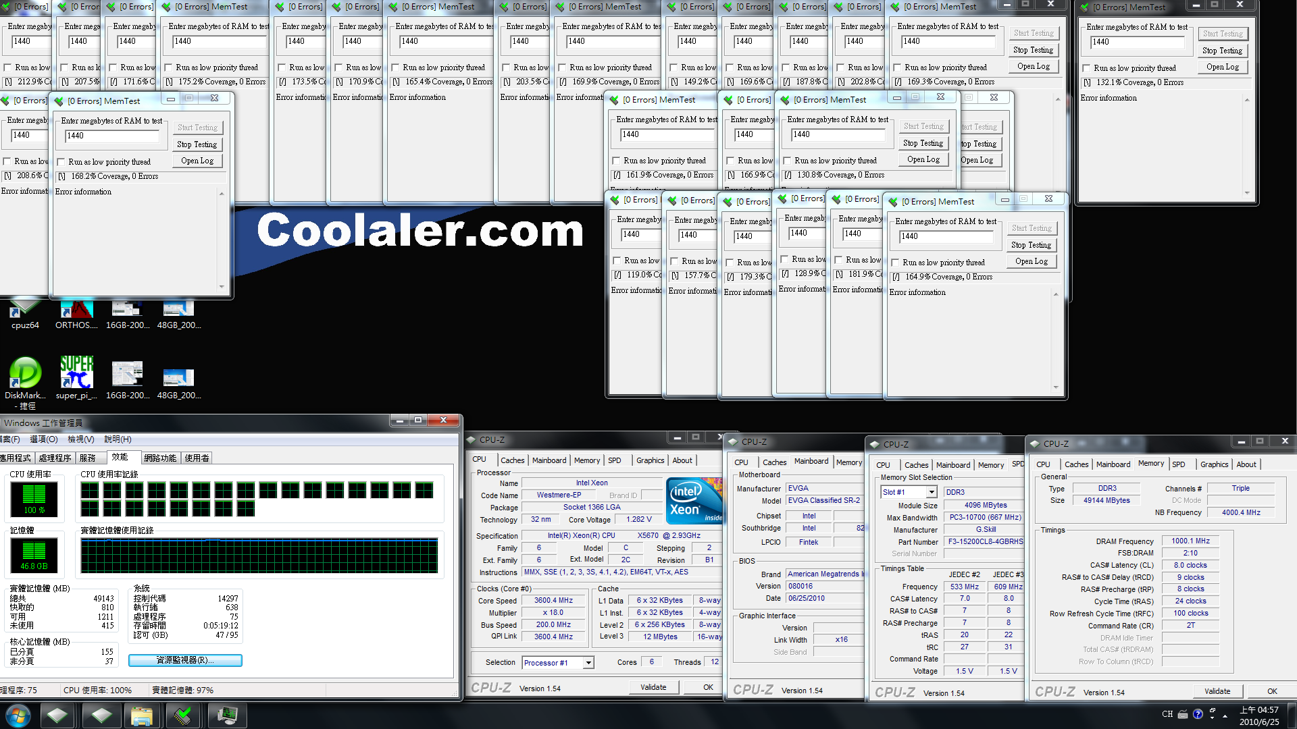
Task: Click the title bar icon of the CPU-Z Memory Timings window
Action: (x=1035, y=444)
